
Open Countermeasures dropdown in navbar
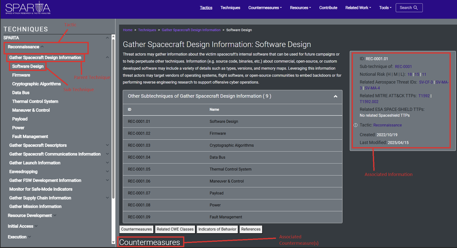[x=265, y=8]
